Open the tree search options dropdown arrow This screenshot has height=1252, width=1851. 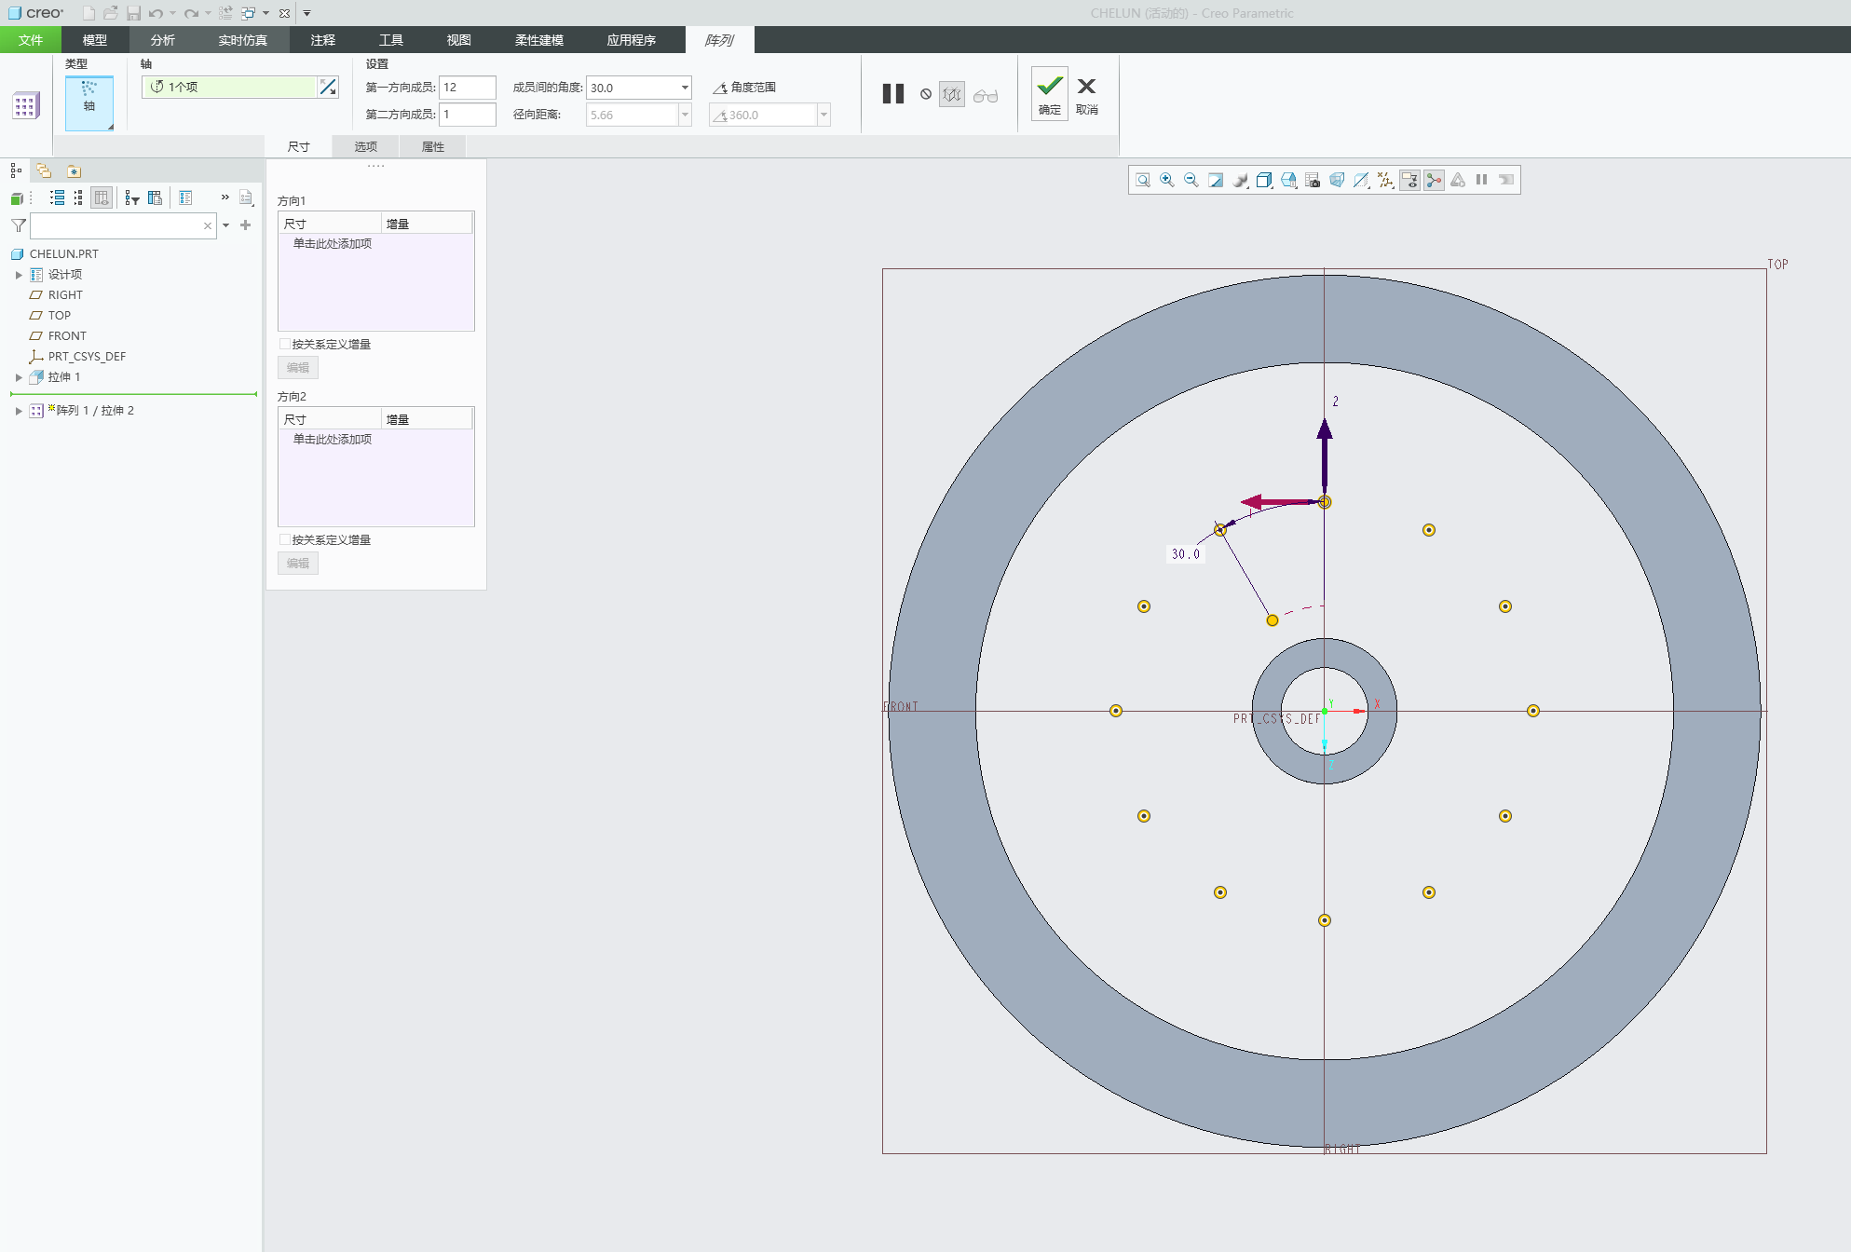pos(226,225)
